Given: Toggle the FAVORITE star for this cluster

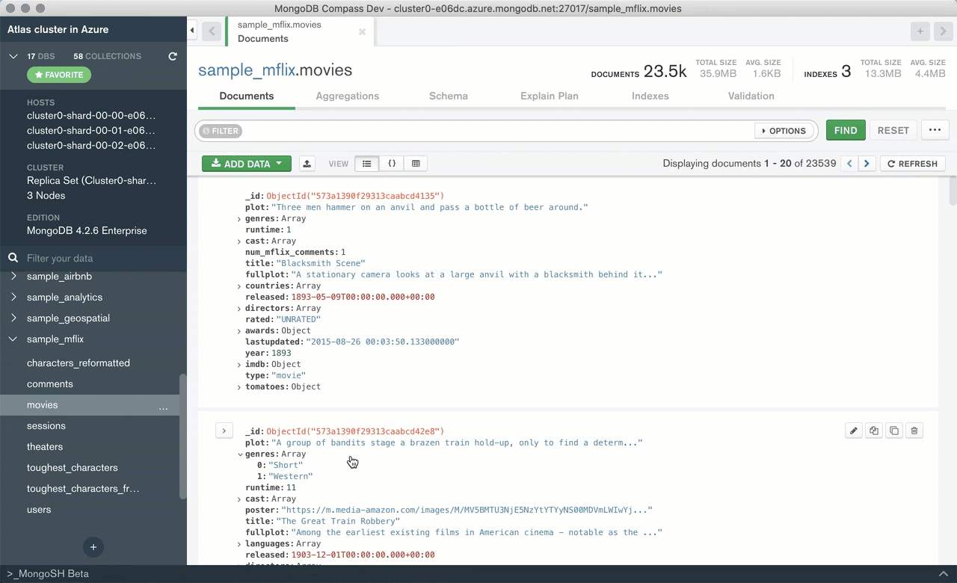Looking at the screenshot, I should point(58,75).
